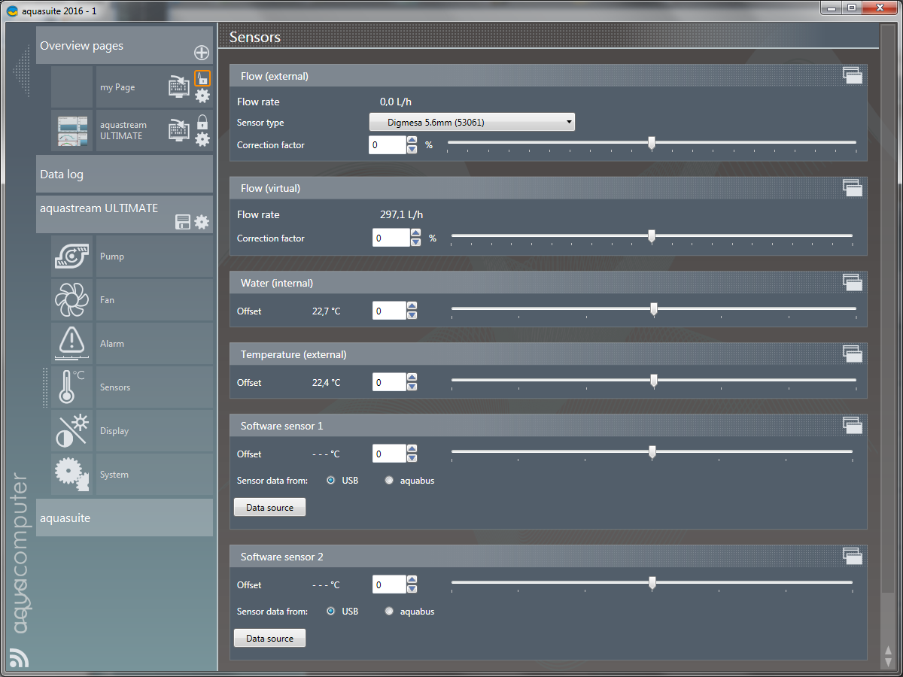Select USB for Software sensor 2
Image resolution: width=903 pixels, height=677 pixels.
331,612
